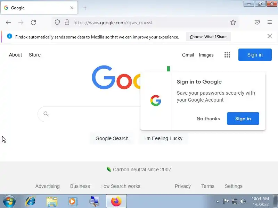Viewport: 278px width, 208px height.
Task: Open the Save to Pocket icon
Action: [x=257, y=22]
